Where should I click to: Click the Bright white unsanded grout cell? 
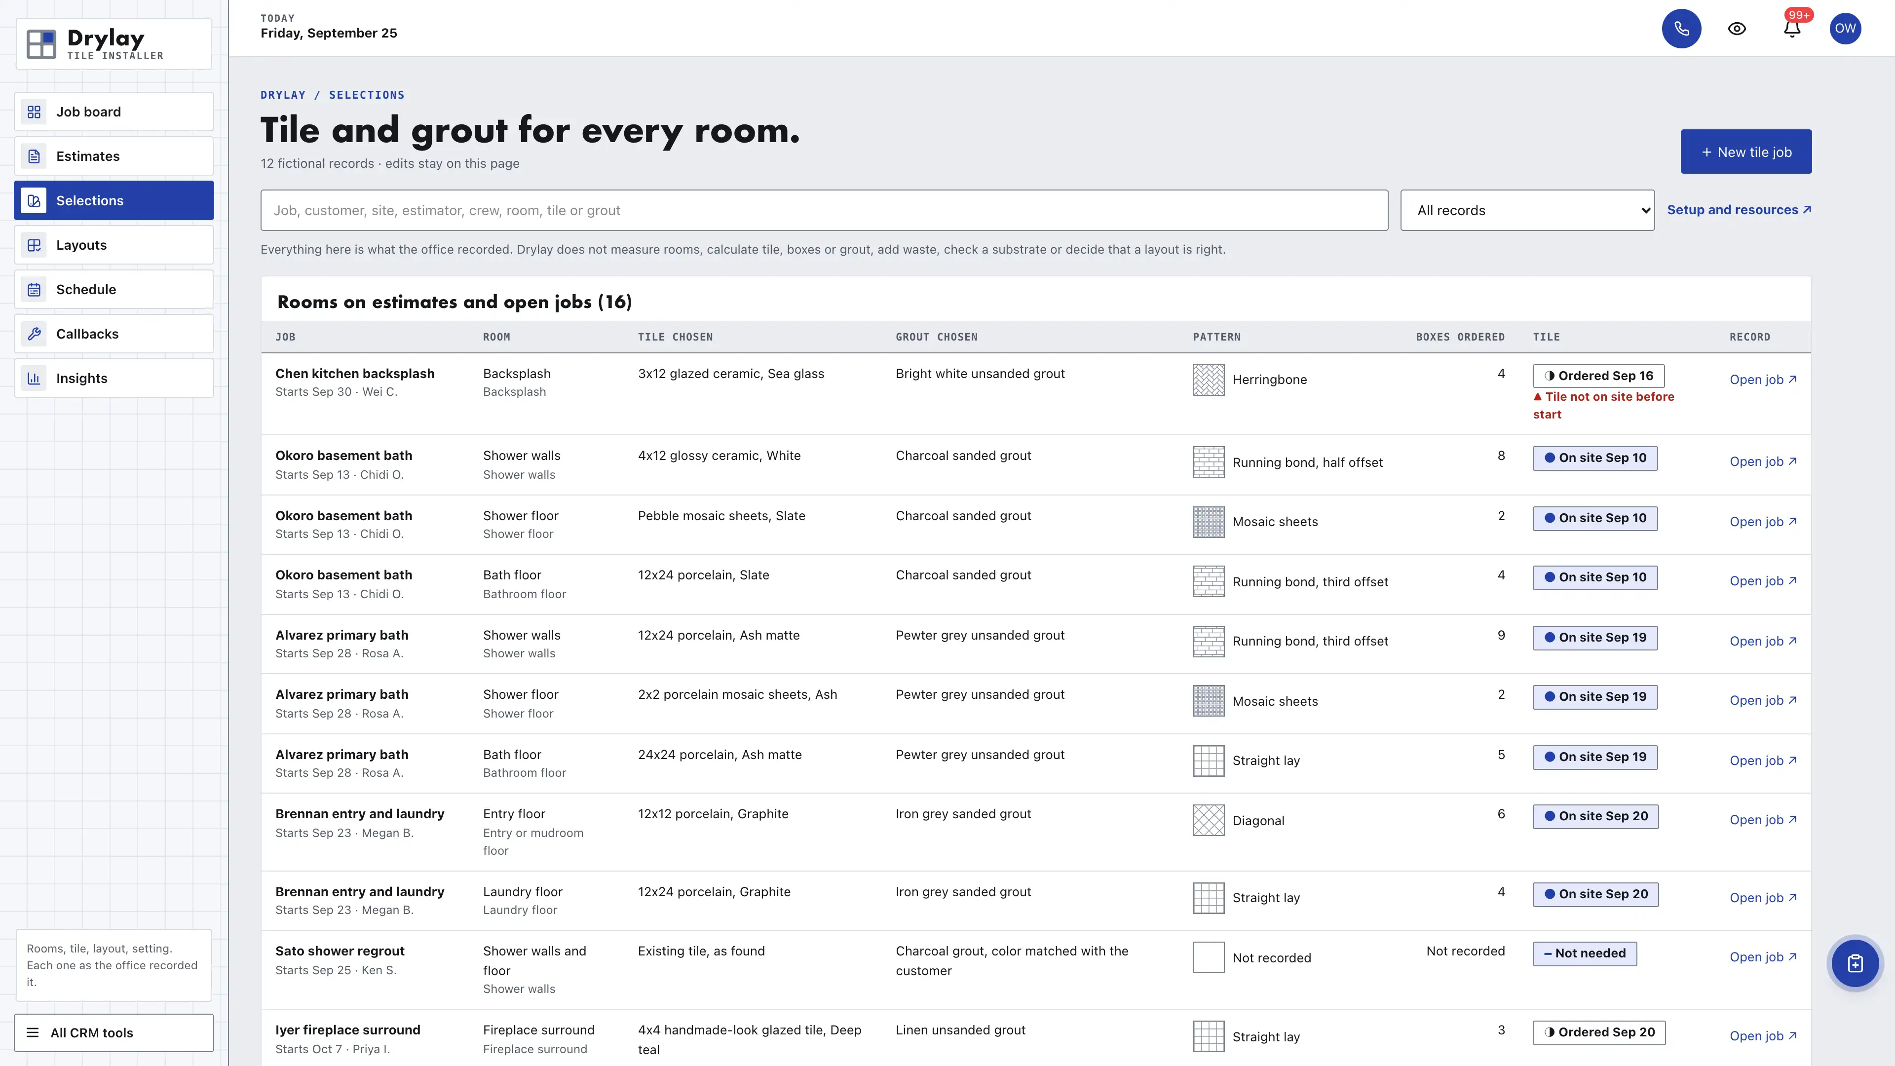click(x=980, y=374)
